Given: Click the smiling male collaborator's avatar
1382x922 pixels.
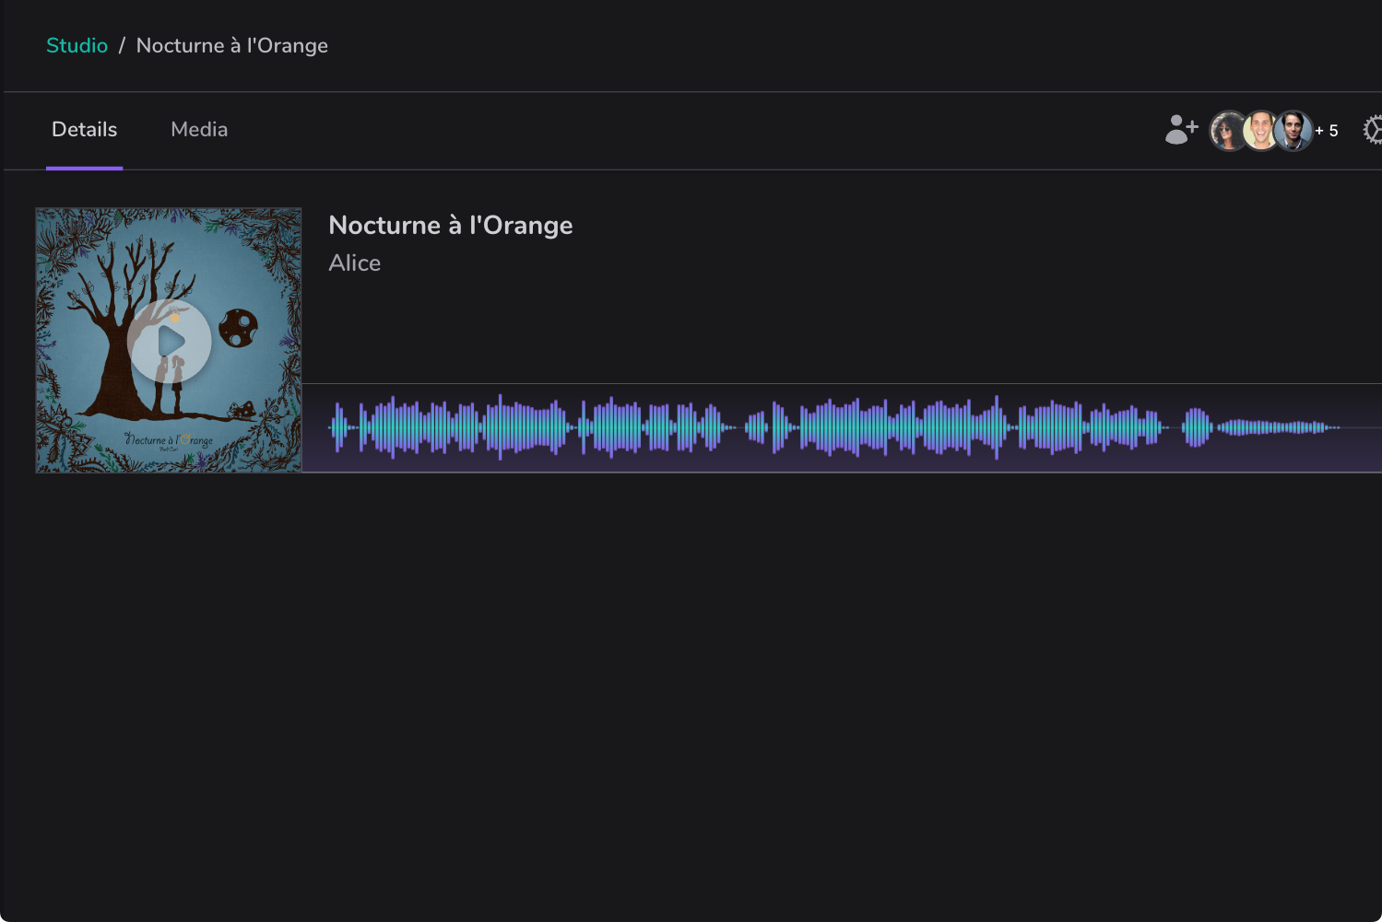Looking at the screenshot, I should pyautogui.click(x=1260, y=130).
